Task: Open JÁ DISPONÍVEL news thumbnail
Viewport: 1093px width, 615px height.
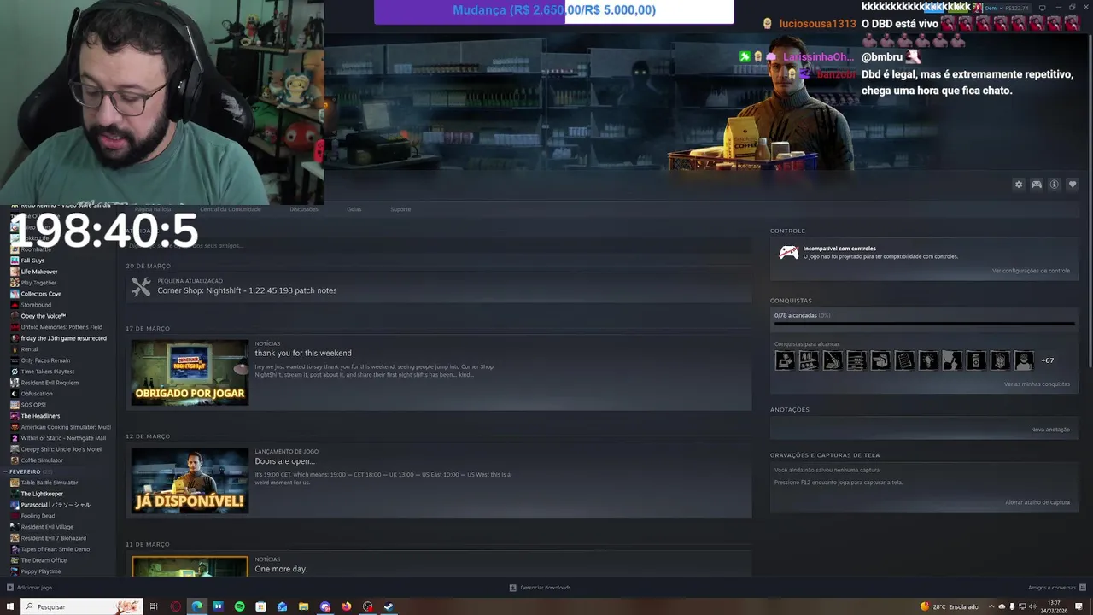Action: [190, 481]
